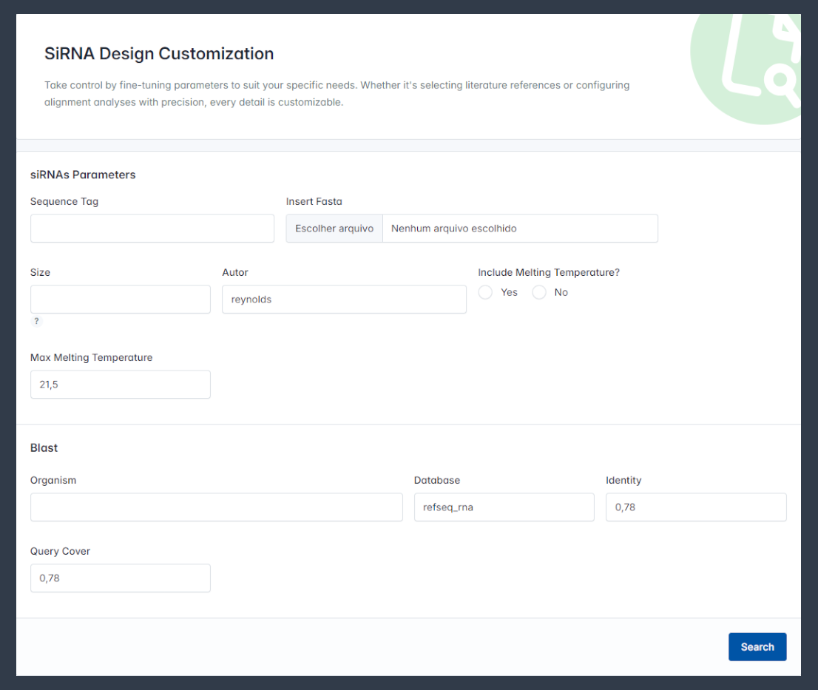818x690 pixels.
Task: Click the Max Melting Temperature field
Action: point(121,385)
